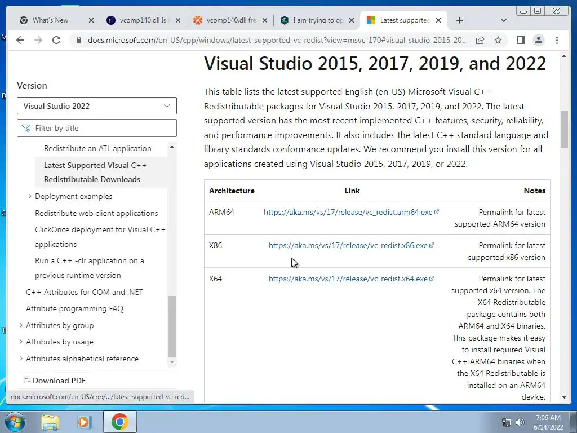Open Run a C++ -clr application article
This screenshot has width=577, height=433.
tap(90, 268)
